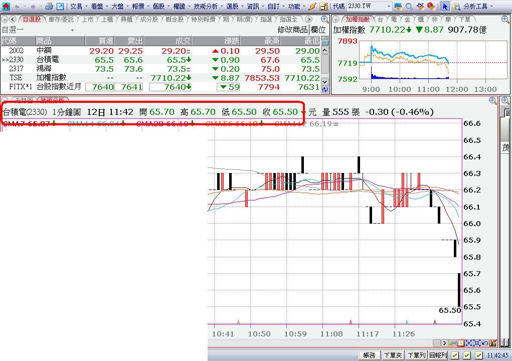This screenshot has height=361, width=512.
Task: Open the 個股 dropdown menu
Action: coord(161,6)
